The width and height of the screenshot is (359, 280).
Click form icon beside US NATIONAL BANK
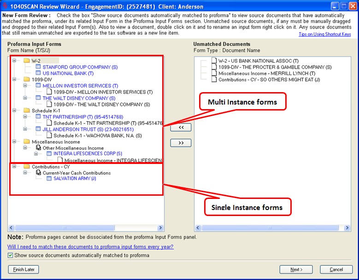tap(38, 73)
